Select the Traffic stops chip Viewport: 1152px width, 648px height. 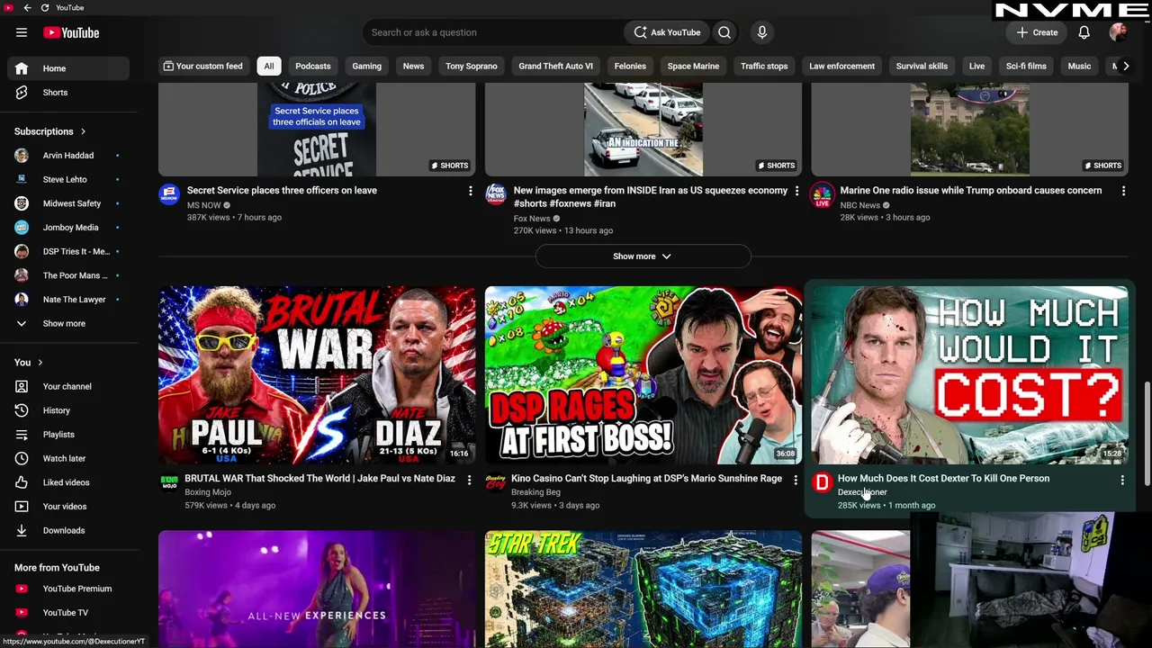(x=764, y=66)
